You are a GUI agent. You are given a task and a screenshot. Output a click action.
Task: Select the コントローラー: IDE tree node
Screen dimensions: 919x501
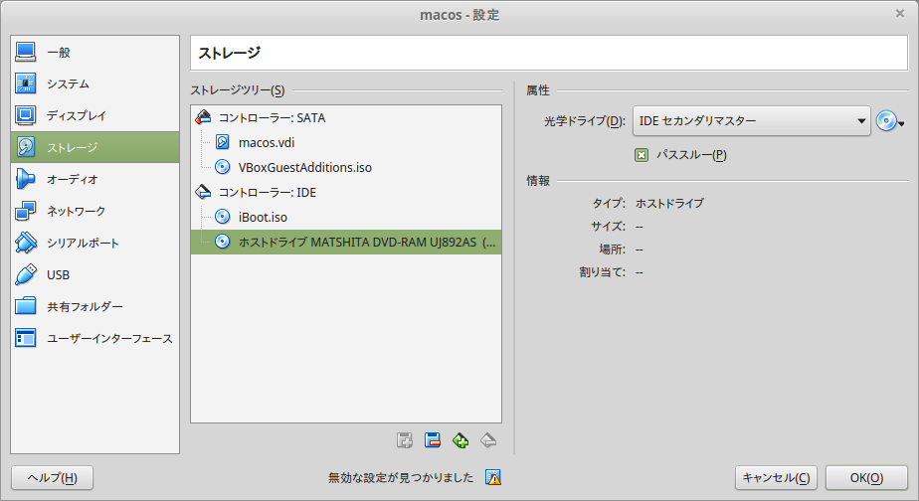click(x=346, y=192)
